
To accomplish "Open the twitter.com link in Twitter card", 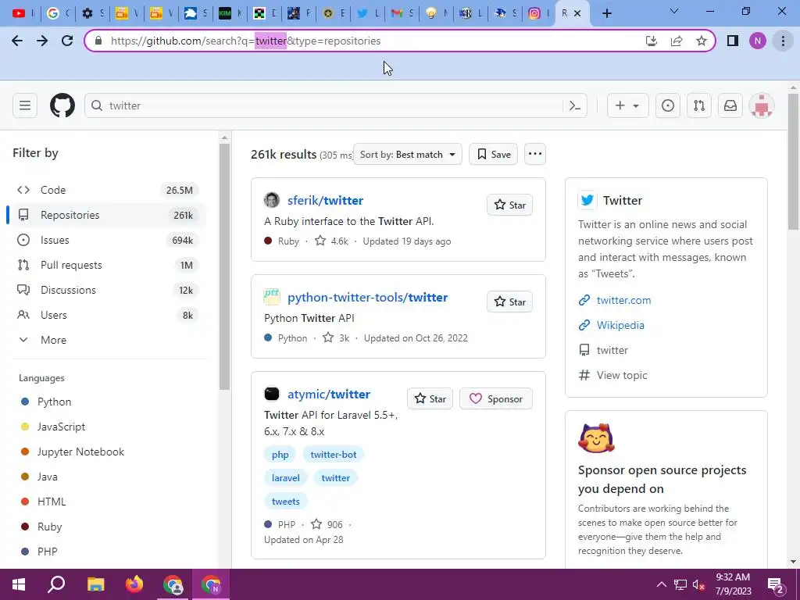I will 623,300.
